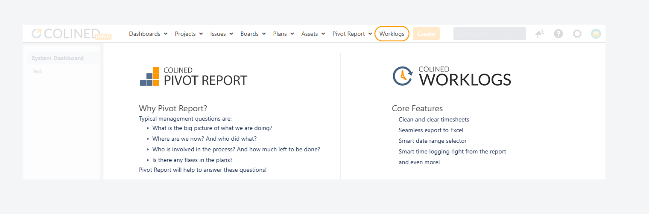This screenshot has width=649, height=214.
Task: Expand the Plans dropdown menu
Action: tap(284, 34)
